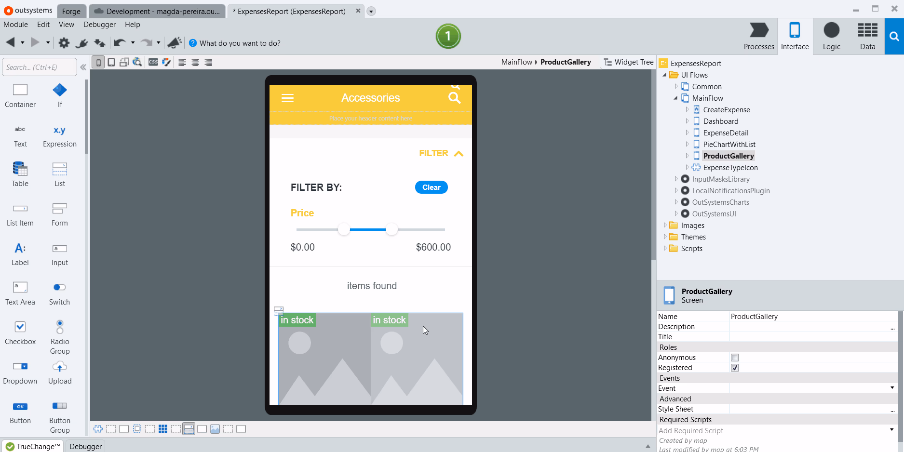Open in browser globe magnifier icon
904x452 pixels.
[137, 62]
